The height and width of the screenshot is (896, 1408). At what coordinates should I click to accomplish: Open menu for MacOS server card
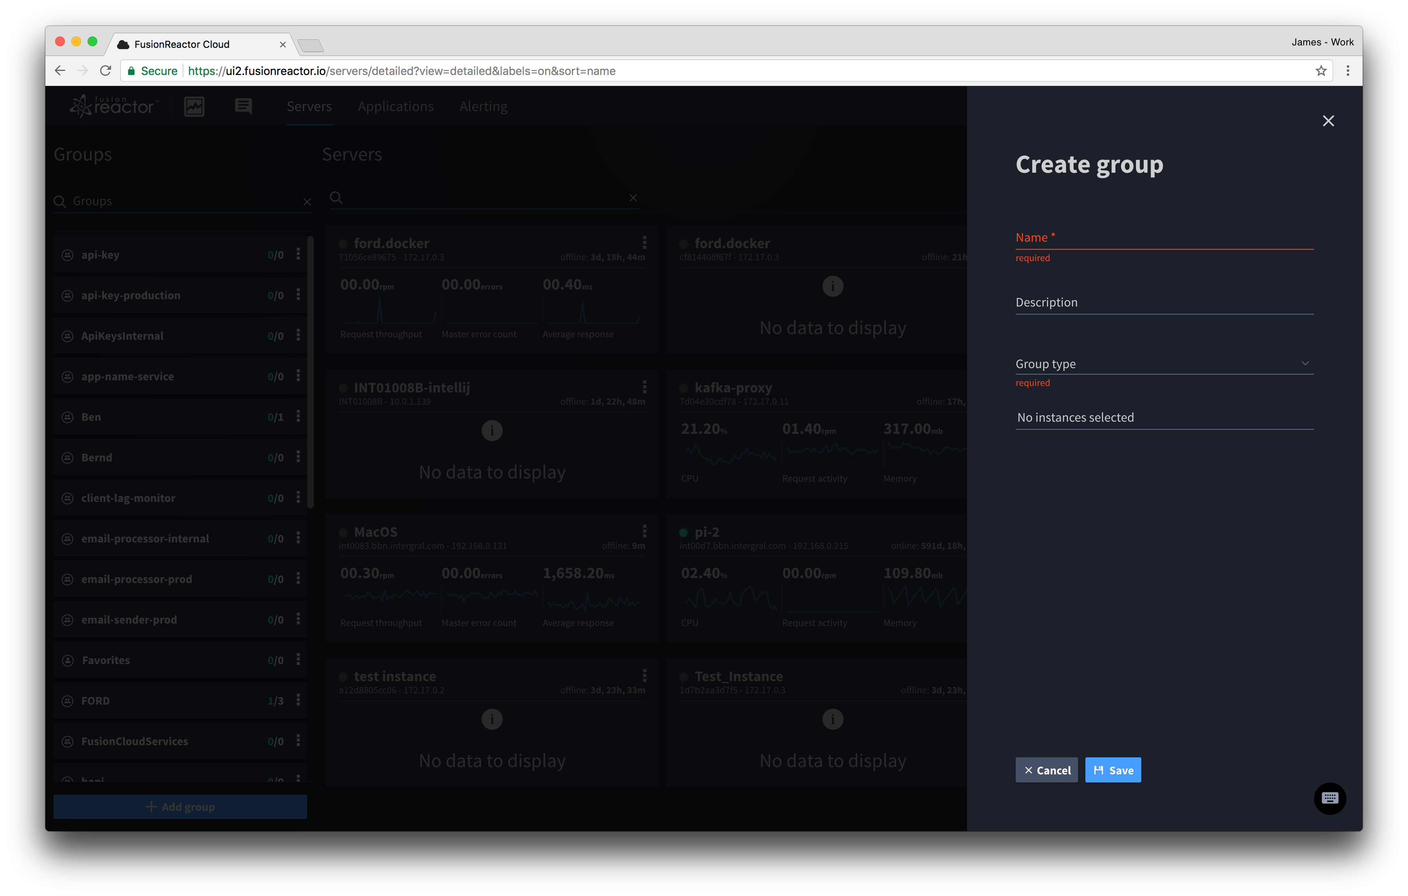tap(644, 531)
